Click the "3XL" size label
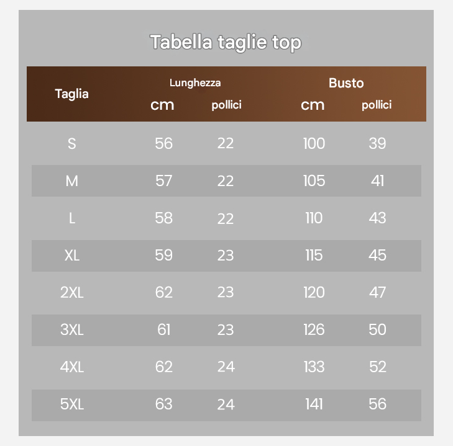This screenshot has width=453, height=446. coord(72,329)
